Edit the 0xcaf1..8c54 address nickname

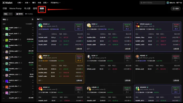click(x=21, y=34)
